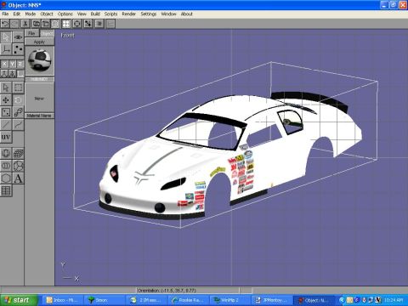Open the Scripts menu
Viewport: 408px width, 306px height.
coord(110,14)
